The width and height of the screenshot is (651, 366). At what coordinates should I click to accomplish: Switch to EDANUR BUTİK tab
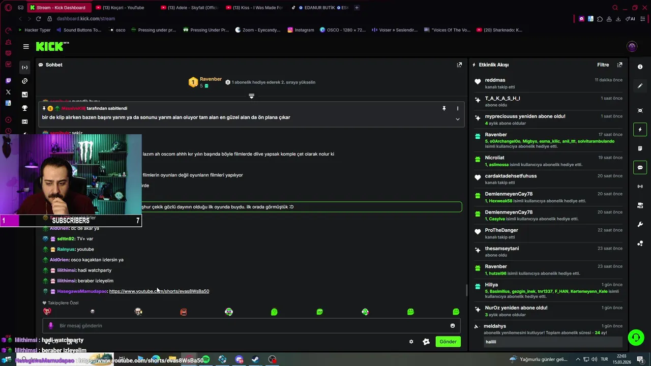pyautogui.click(x=319, y=8)
